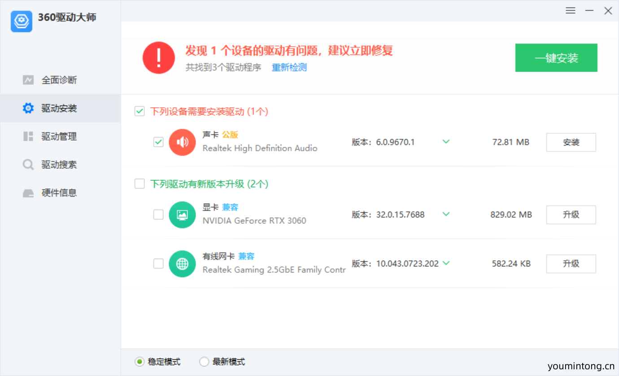Select the 最新模式 radio button
Image resolution: width=619 pixels, height=376 pixels.
[204, 362]
